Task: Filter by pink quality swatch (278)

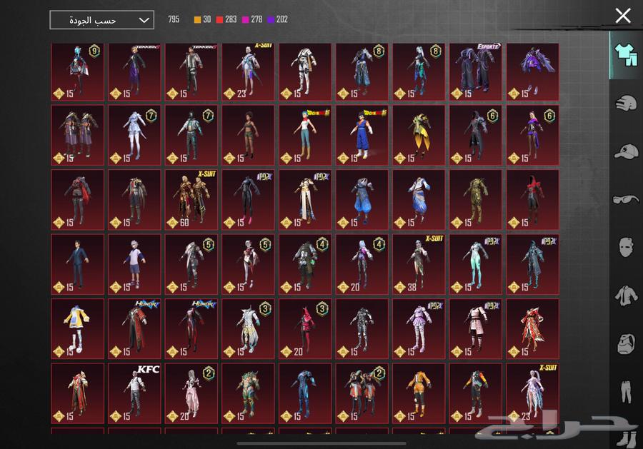Action: [246, 19]
